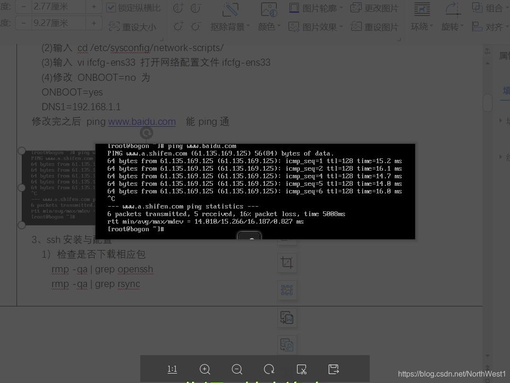
Task: Expand the first collapsed section in right panel
Action: click(x=501, y=121)
